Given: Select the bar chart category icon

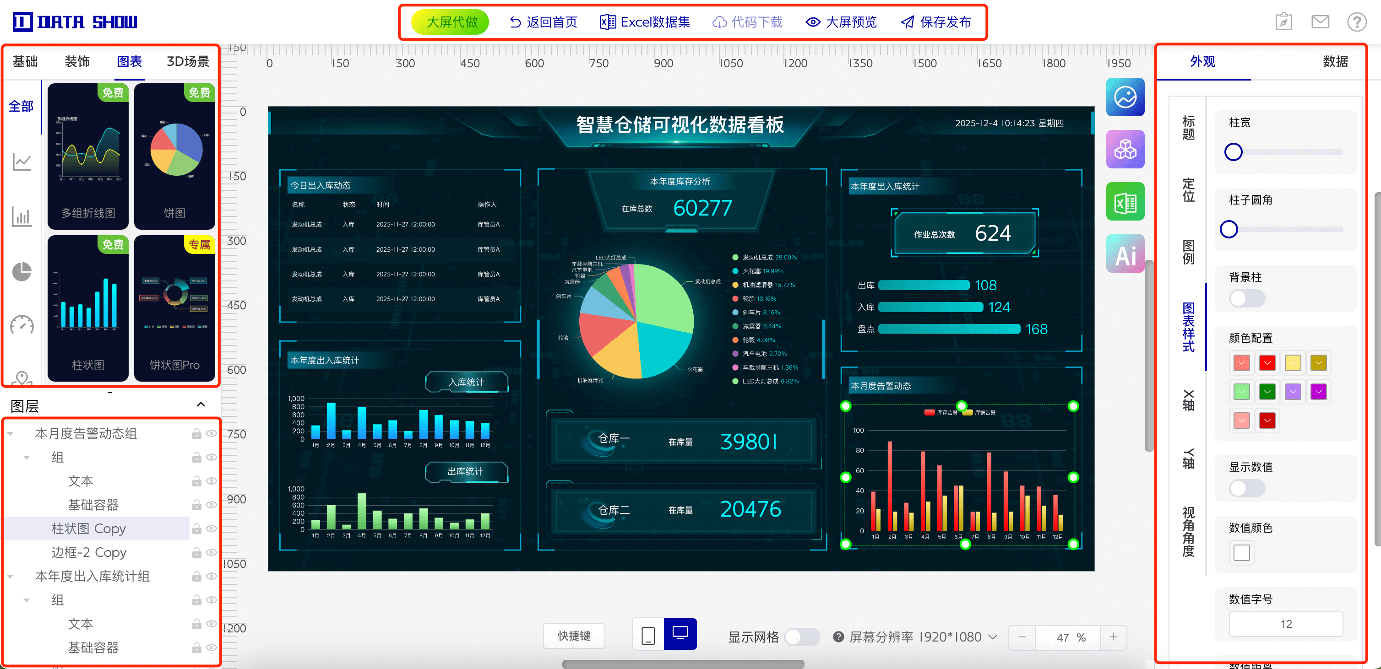Looking at the screenshot, I should [22, 217].
